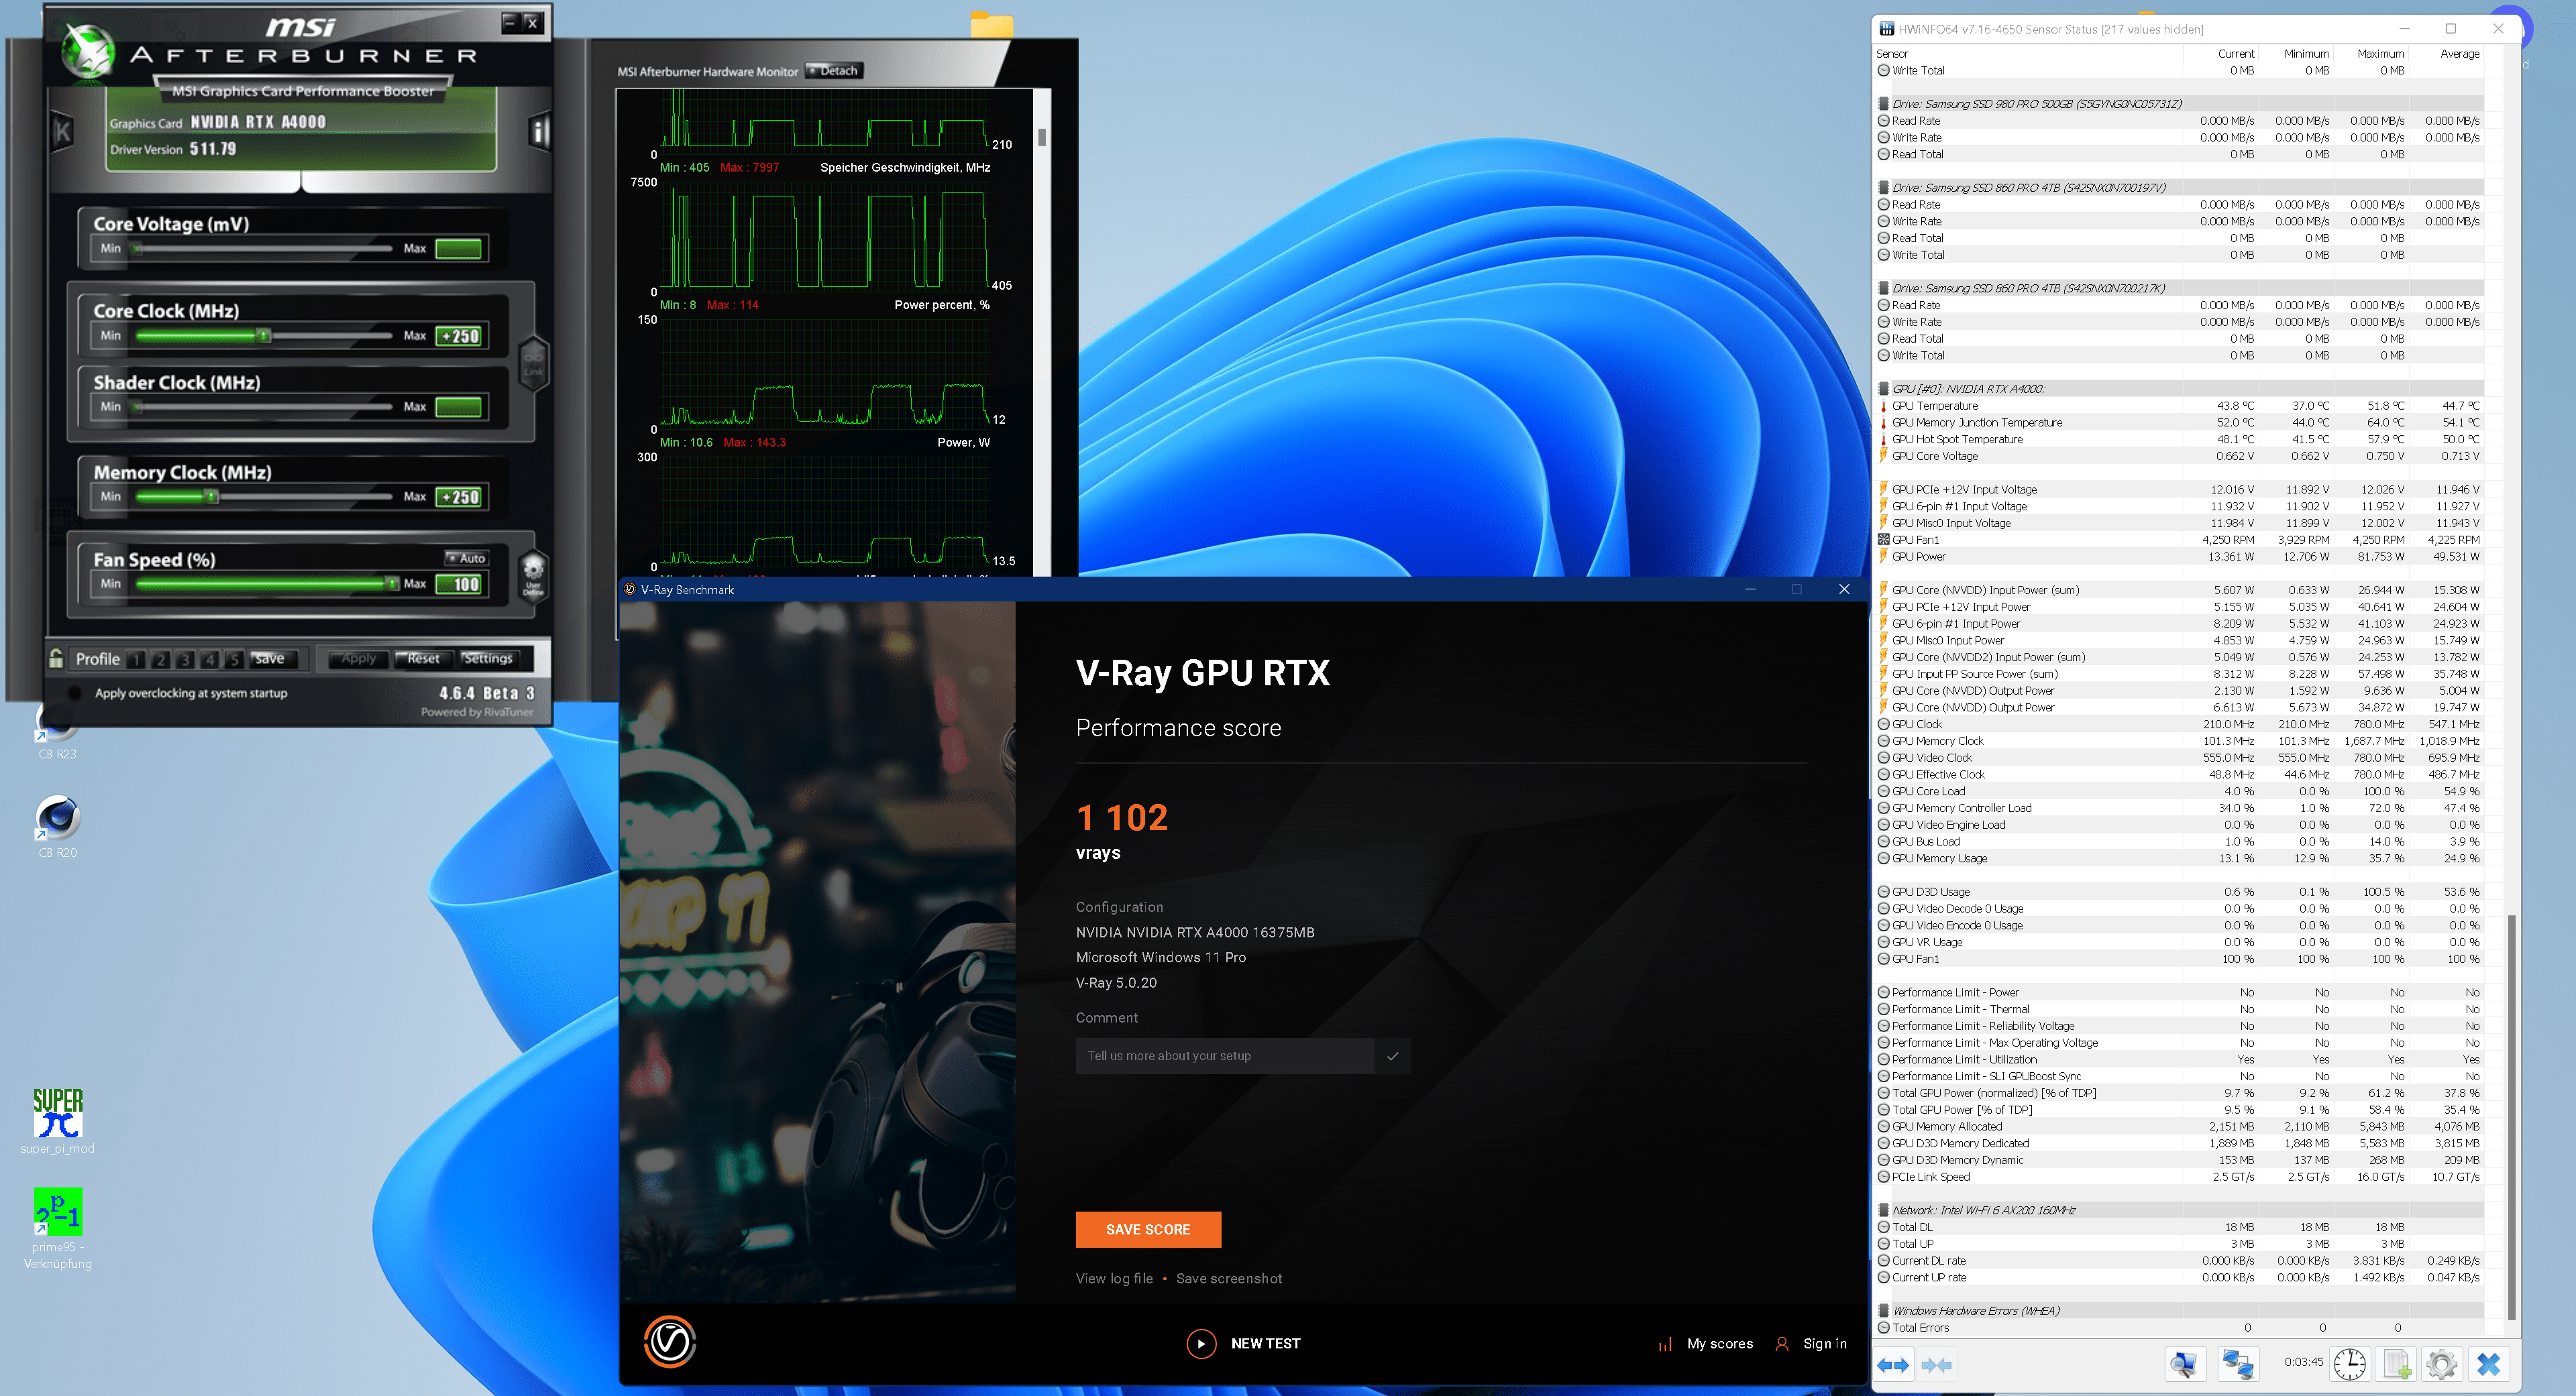The height and width of the screenshot is (1396, 2576).
Task: Collapse Afterburner side panel with K arrow
Action: (62, 131)
